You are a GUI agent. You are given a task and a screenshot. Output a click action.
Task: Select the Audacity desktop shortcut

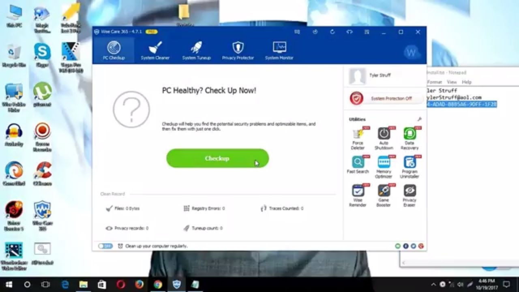click(x=14, y=135)
